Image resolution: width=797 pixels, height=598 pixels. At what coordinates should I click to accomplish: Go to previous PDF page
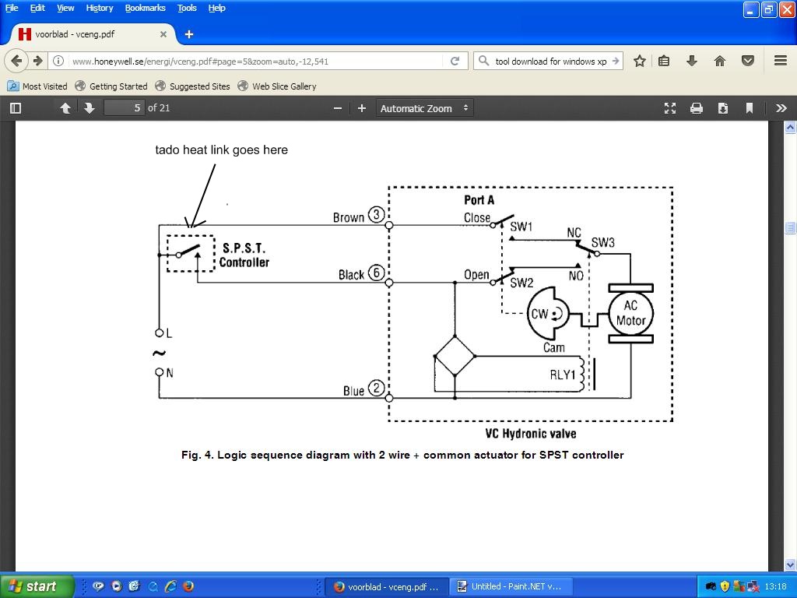[x=65, y=108]
